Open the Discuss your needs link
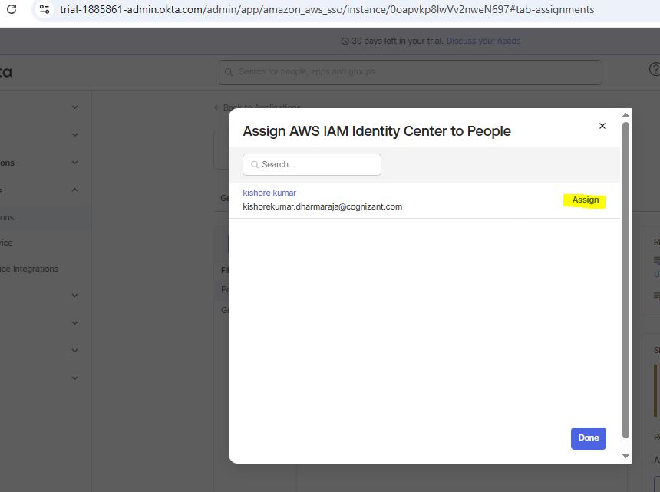 click(x=483, y=41)
